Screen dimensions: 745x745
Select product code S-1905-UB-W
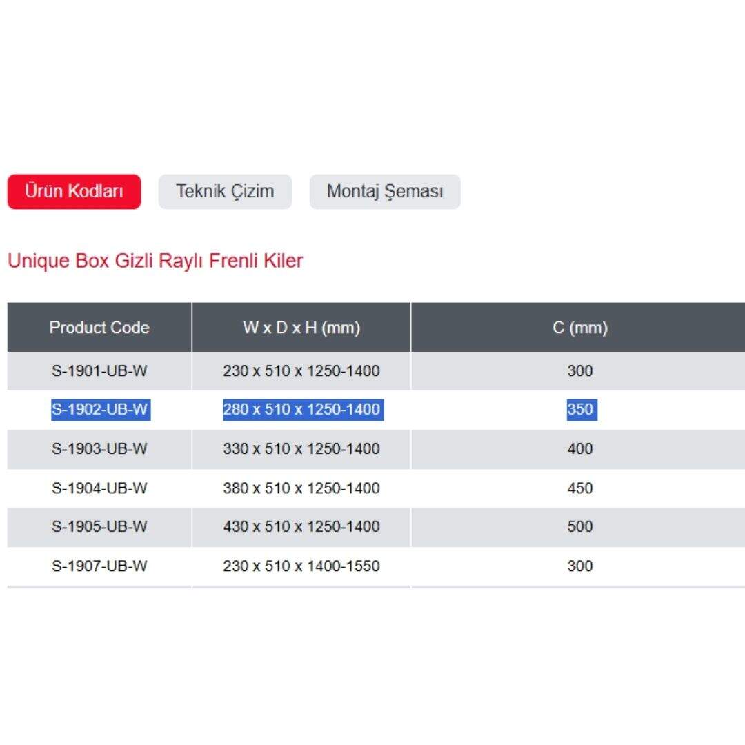coord(99,527)
